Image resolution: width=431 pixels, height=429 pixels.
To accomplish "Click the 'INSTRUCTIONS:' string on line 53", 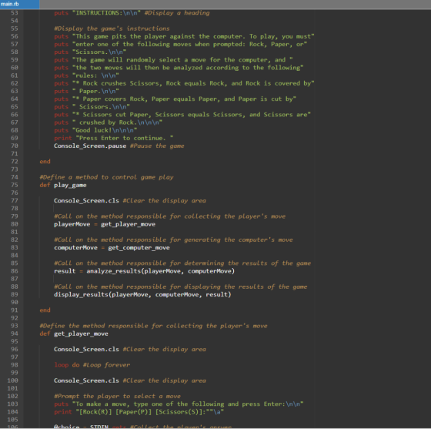I will pos(106,13).
